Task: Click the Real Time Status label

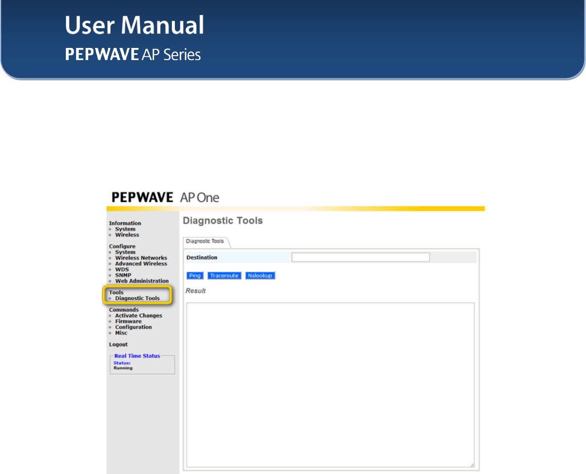Action: coord(137,356)
